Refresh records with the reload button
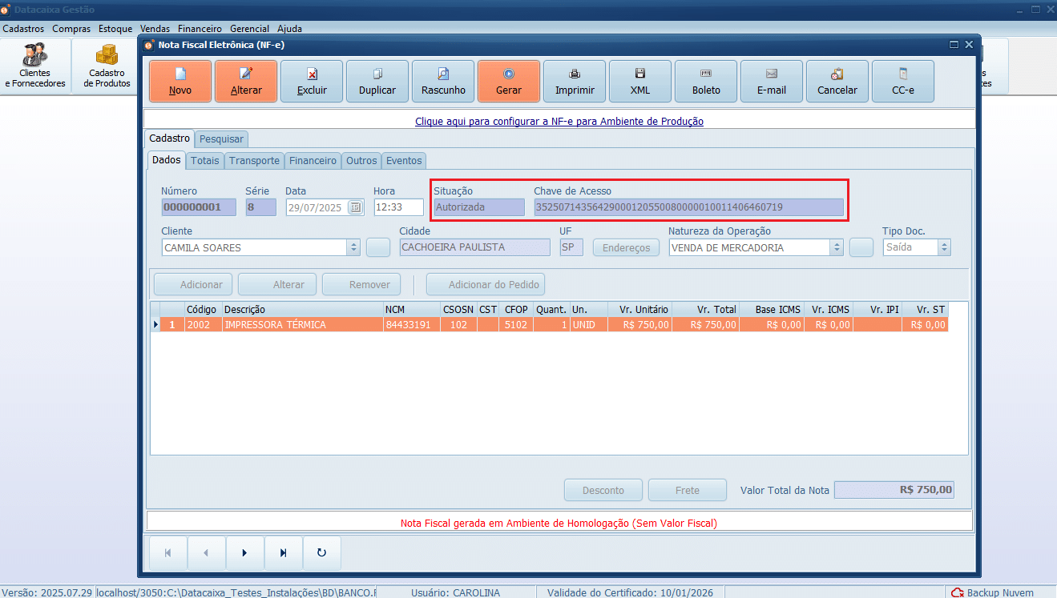Image resolution: width=1057 pixels, height=598 pixels. click(x=321, y=552)
